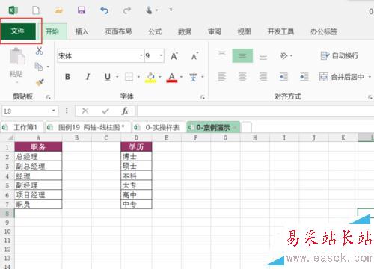
Task: Open clipboard pane dialog launcher
Action: 49,97
